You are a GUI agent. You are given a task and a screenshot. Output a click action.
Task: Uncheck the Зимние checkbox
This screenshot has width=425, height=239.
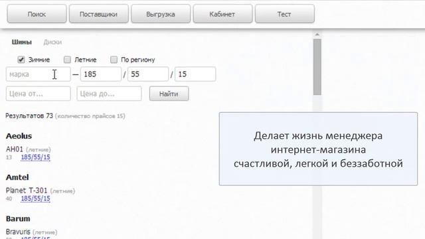tap(21, 60)
